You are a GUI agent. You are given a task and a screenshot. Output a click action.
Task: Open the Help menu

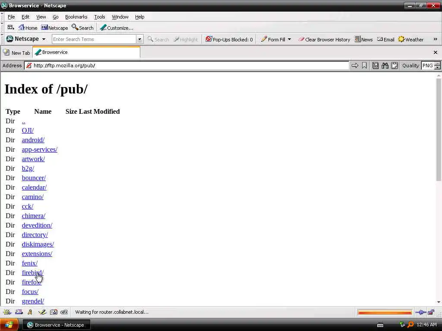tap(139, 17)
